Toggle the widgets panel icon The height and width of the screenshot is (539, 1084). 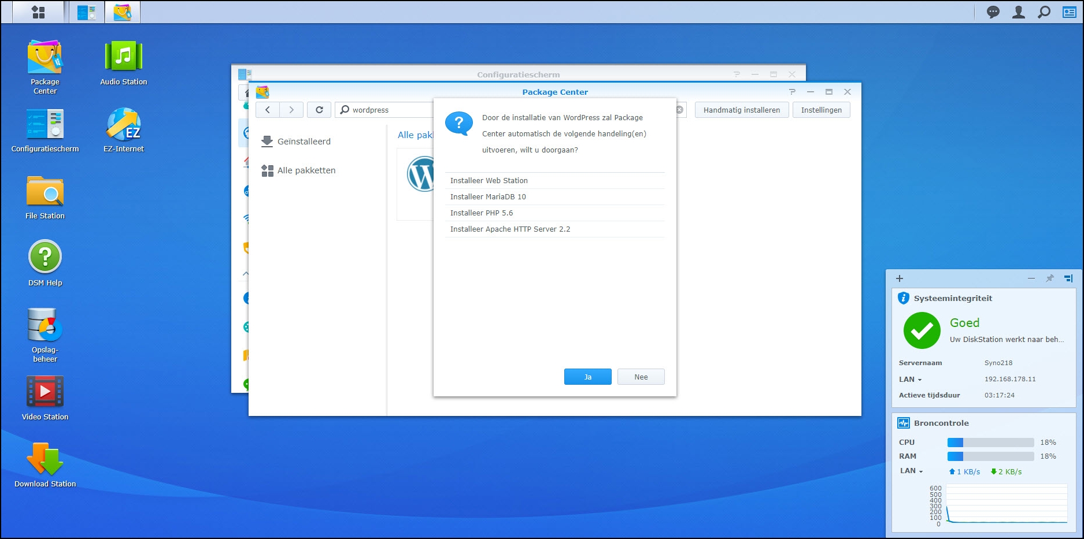pos(1070,12)
